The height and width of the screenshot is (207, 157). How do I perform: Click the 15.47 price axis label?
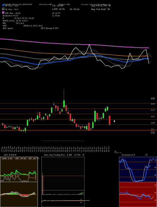[x=153, y=110]
